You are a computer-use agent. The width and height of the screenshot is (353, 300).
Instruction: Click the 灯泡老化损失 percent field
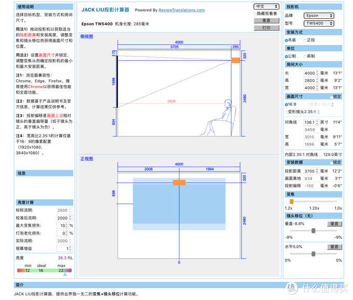pos(62,234)
